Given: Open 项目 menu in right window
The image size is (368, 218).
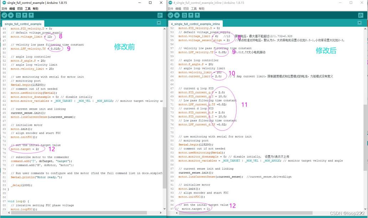Looking at the screenshot, I should click(186, 9).
